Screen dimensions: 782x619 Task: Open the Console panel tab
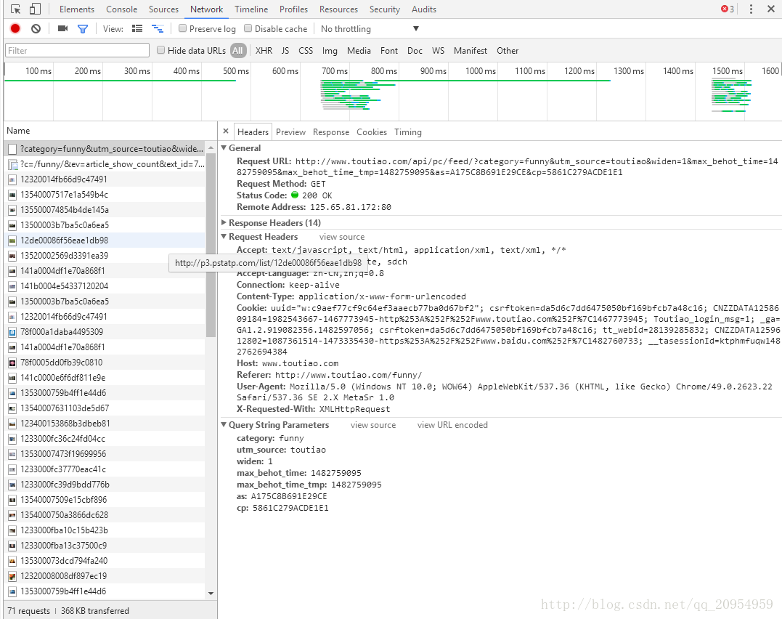pos(122,9)
